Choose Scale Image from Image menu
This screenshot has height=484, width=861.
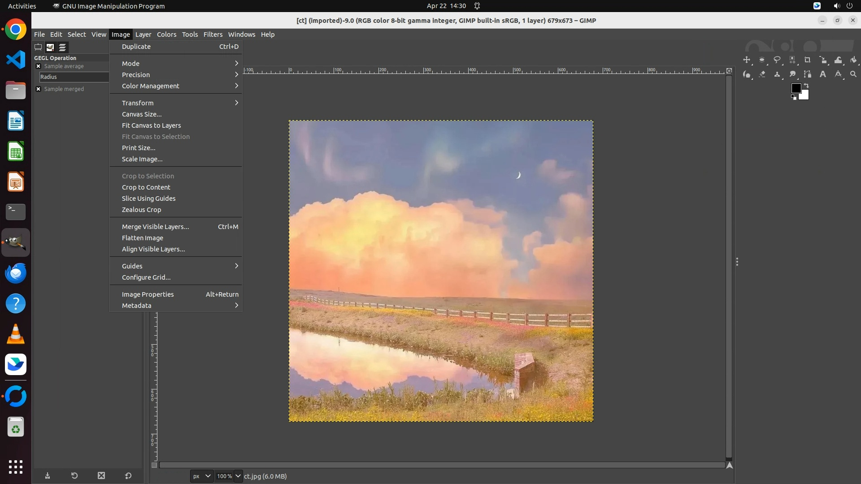pyautogui.click(x=142, y=159)
